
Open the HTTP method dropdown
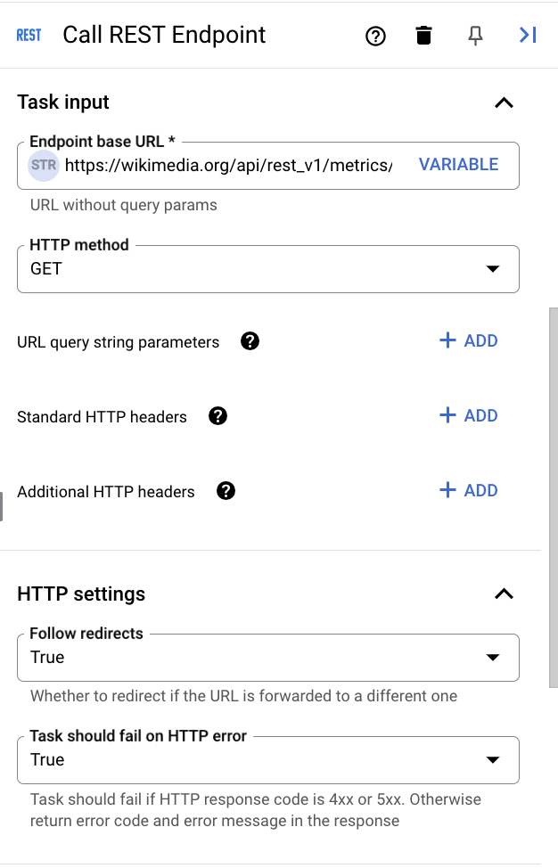point(494,268)
